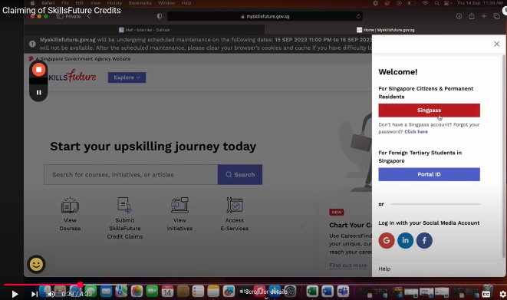This screenshot has height=300, width=507.
Task: Switch to the Mail Outlook tab
Action: click(x=144, y=30)
